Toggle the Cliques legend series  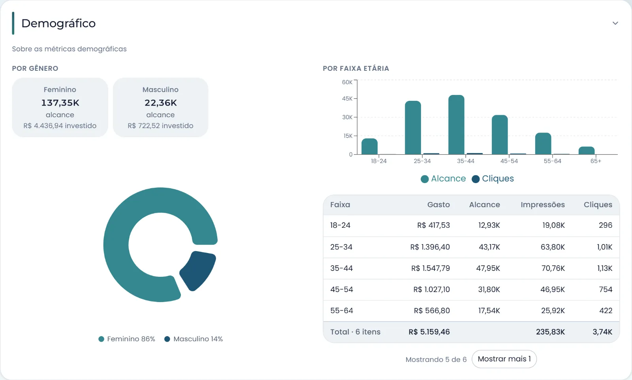click(x=493, y=179)
